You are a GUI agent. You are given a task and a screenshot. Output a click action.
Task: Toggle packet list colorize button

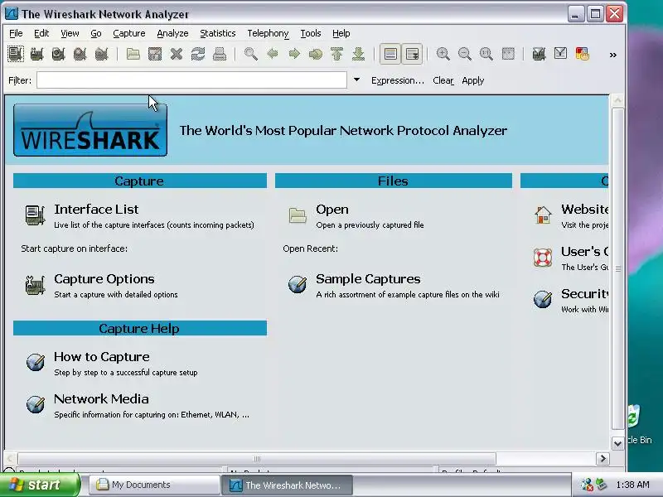tap(390, 54)
